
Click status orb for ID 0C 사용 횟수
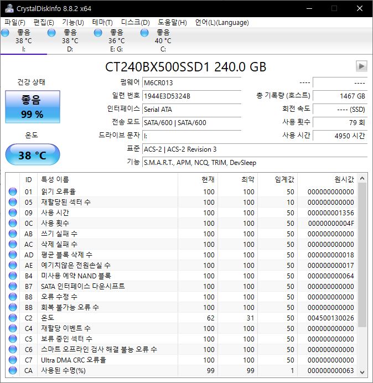(x=13, y=223)
